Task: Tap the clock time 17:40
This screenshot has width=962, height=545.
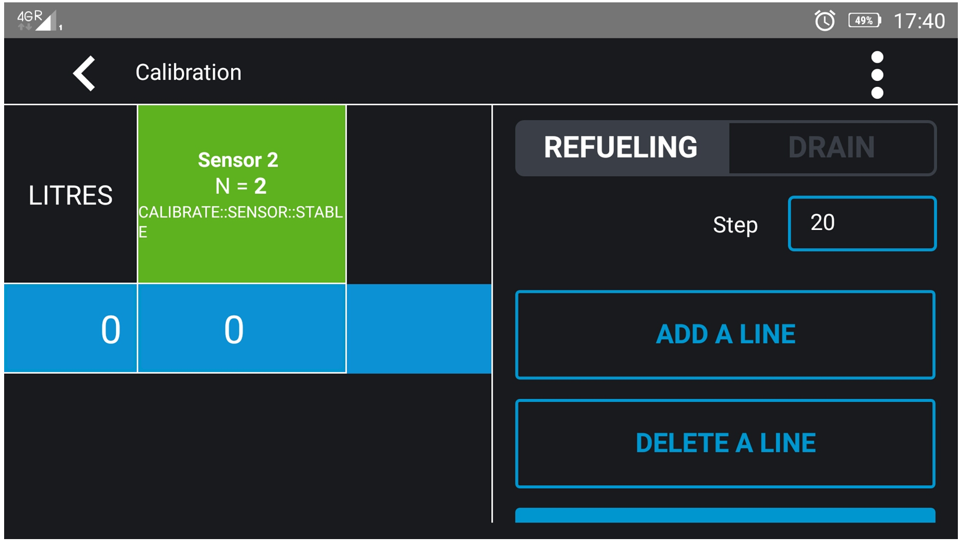Action: click(x=918, y=21)
